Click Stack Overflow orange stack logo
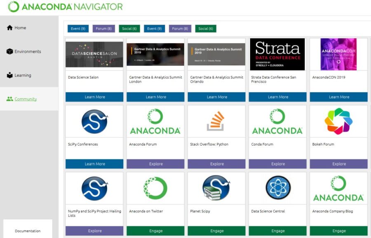The height and width of the screenshot is (238, 371). (x=216, y=121)
